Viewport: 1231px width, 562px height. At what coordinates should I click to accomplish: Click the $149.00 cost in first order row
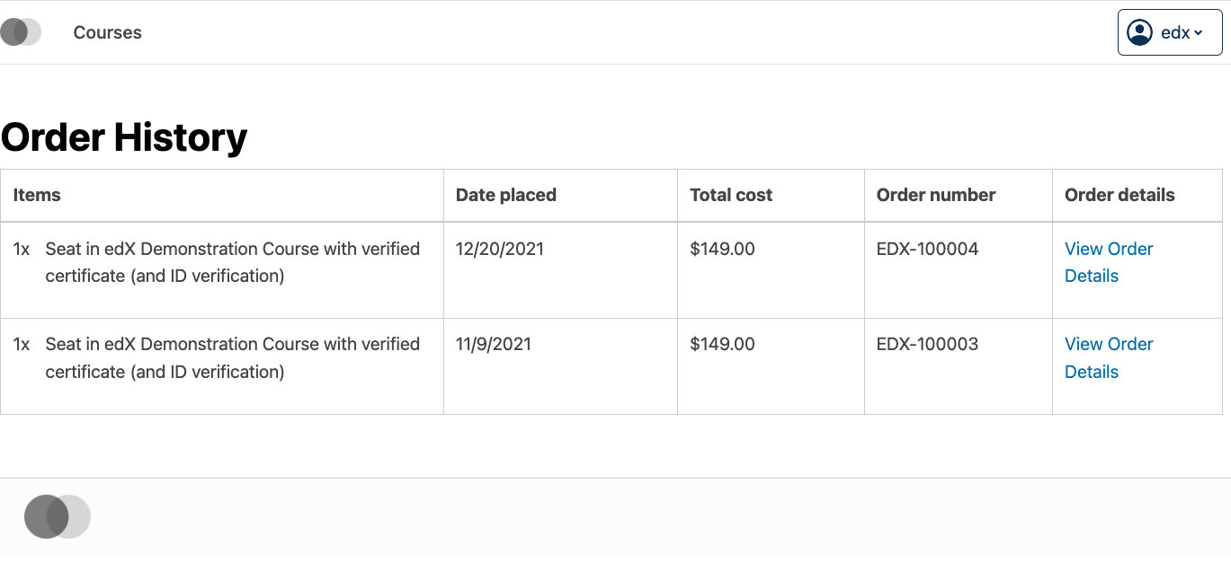click(x=722, y=249)
